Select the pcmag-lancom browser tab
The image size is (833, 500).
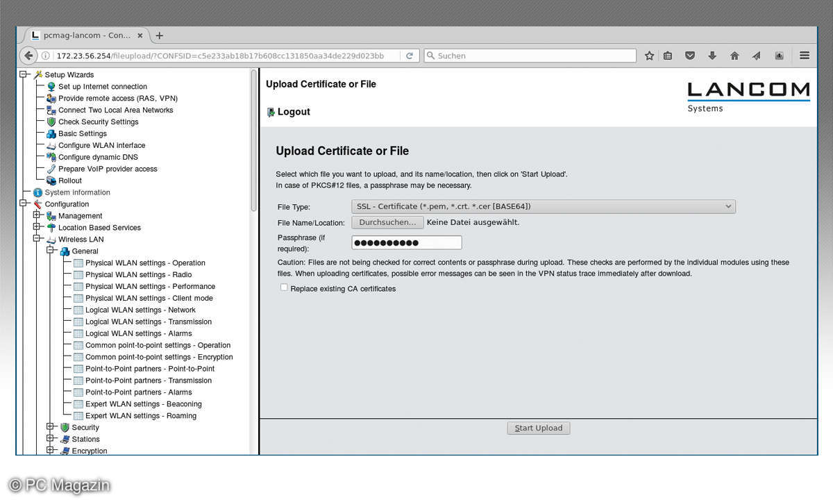tap(86, 35)
